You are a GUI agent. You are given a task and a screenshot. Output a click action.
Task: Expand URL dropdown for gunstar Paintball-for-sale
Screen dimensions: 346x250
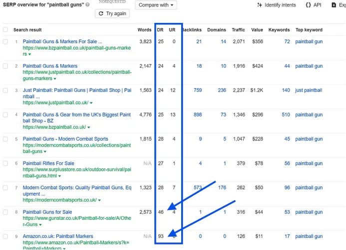40,225
